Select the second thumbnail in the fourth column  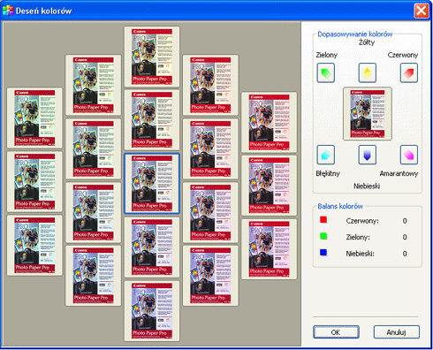(x=210, y=148)
